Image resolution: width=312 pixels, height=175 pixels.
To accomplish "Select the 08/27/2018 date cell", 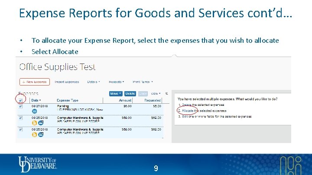I will click(39, 106).
